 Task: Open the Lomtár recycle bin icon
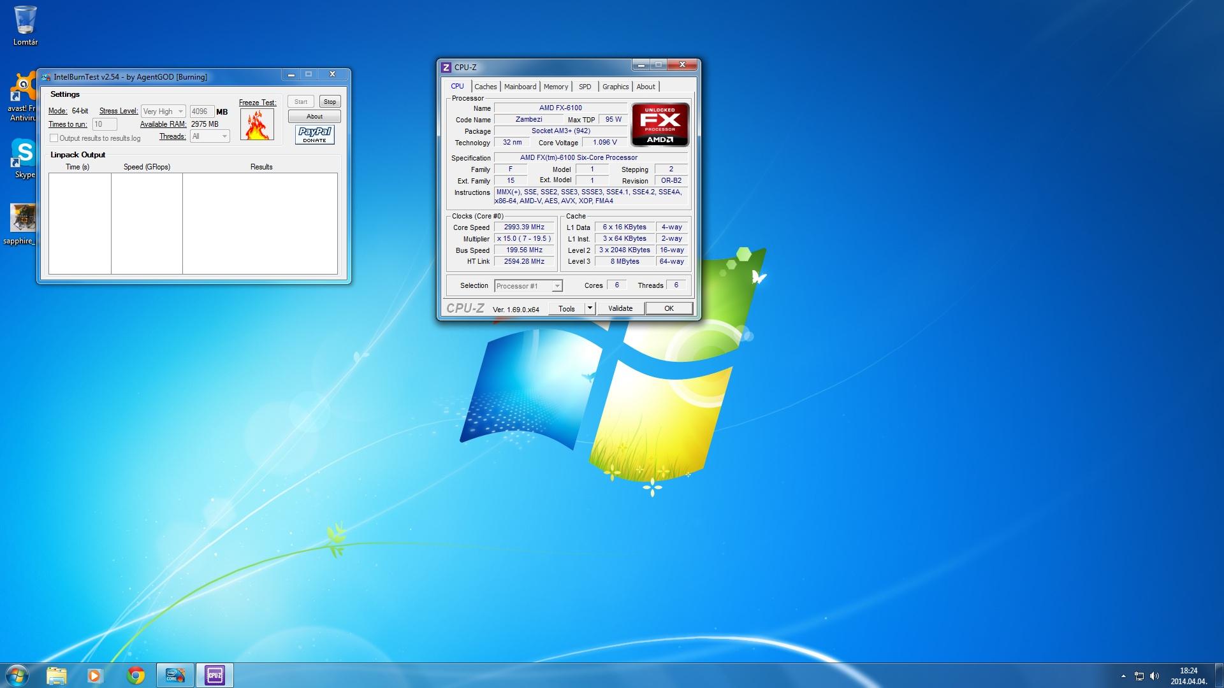tap(25, 25)
